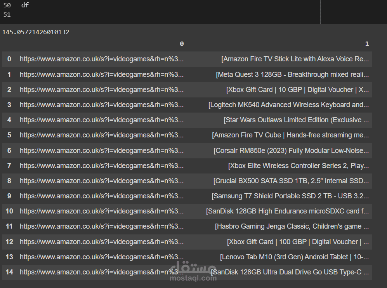Click code line 50 containing 'df'
The image size is (387, 288).
pyautogui.click(x=25, y=5)
